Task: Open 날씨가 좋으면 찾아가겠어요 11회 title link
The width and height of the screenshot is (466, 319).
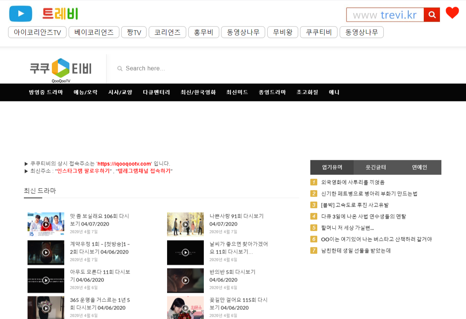Action: click(x=239, y=248)
